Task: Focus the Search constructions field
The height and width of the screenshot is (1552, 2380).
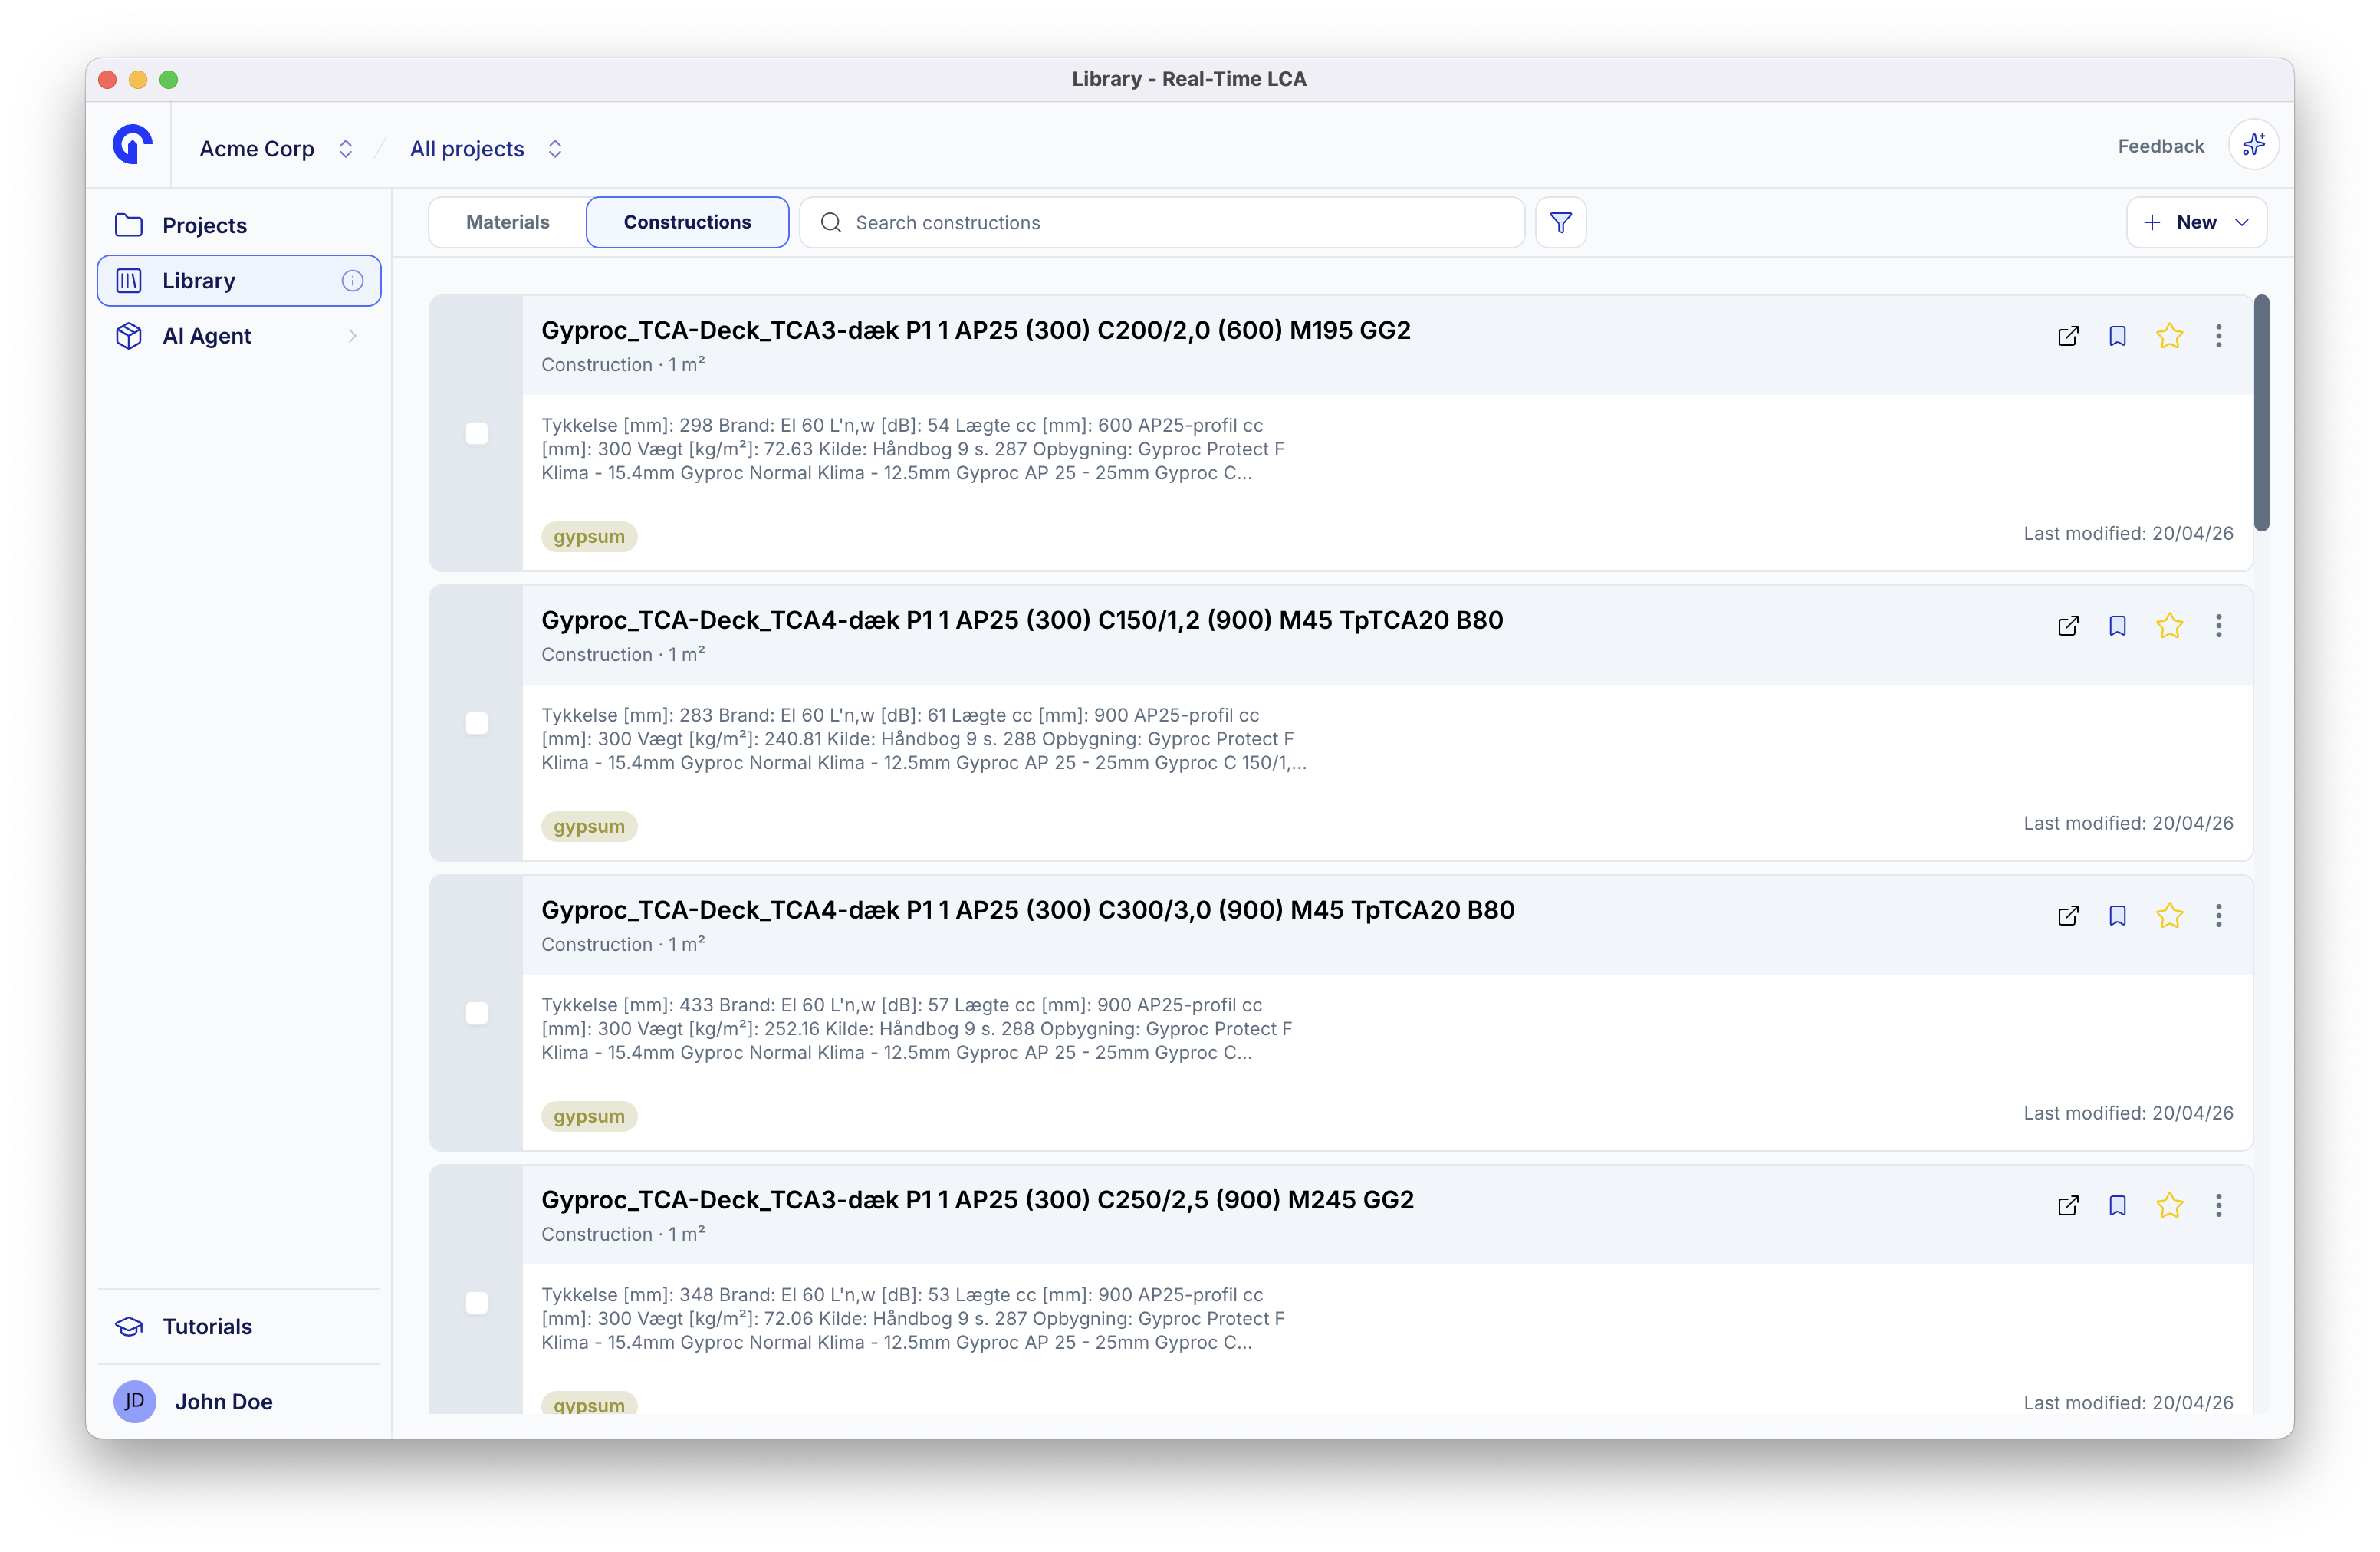Action: [1161, 222]
